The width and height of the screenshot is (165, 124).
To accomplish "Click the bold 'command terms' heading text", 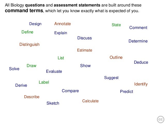I will (24, 11).
